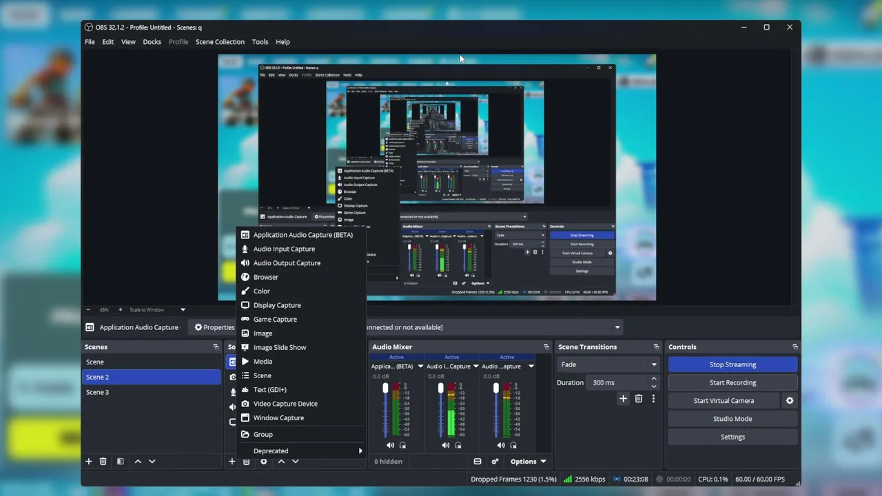Open source properties gear in Sources toolbar

tap(263, 462)
